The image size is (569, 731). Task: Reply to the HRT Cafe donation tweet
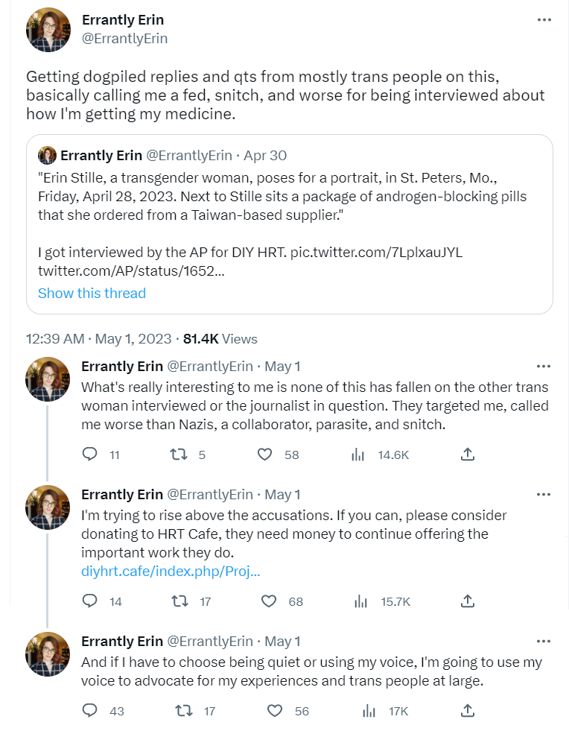click(89, 601)
